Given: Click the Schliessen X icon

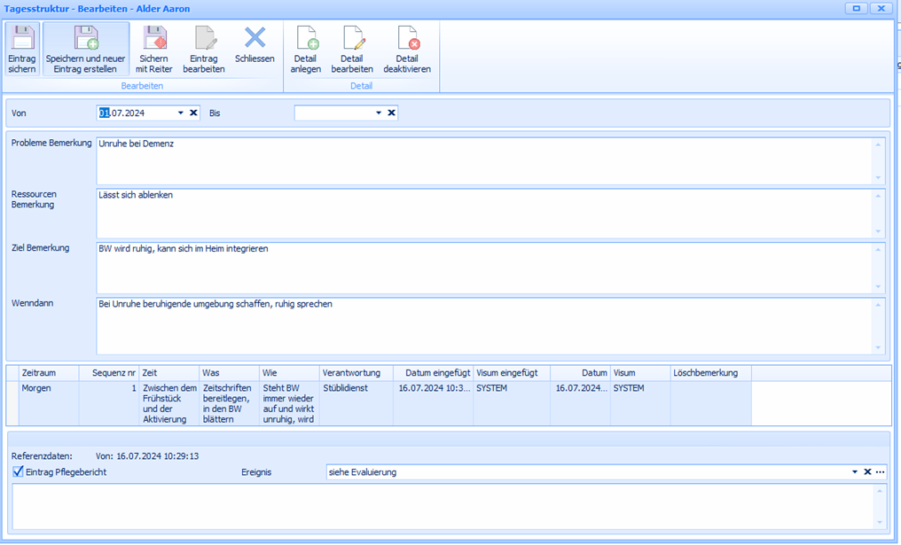Looking at the screenshot, I should click(x=255, y=44).
